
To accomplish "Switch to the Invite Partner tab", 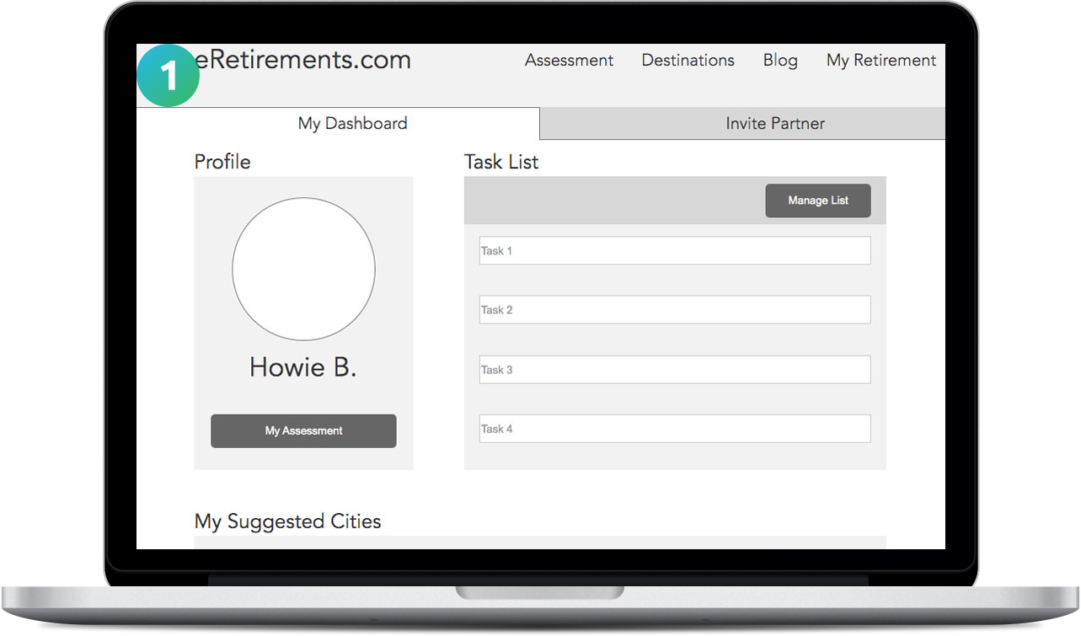I will point(774,124).
